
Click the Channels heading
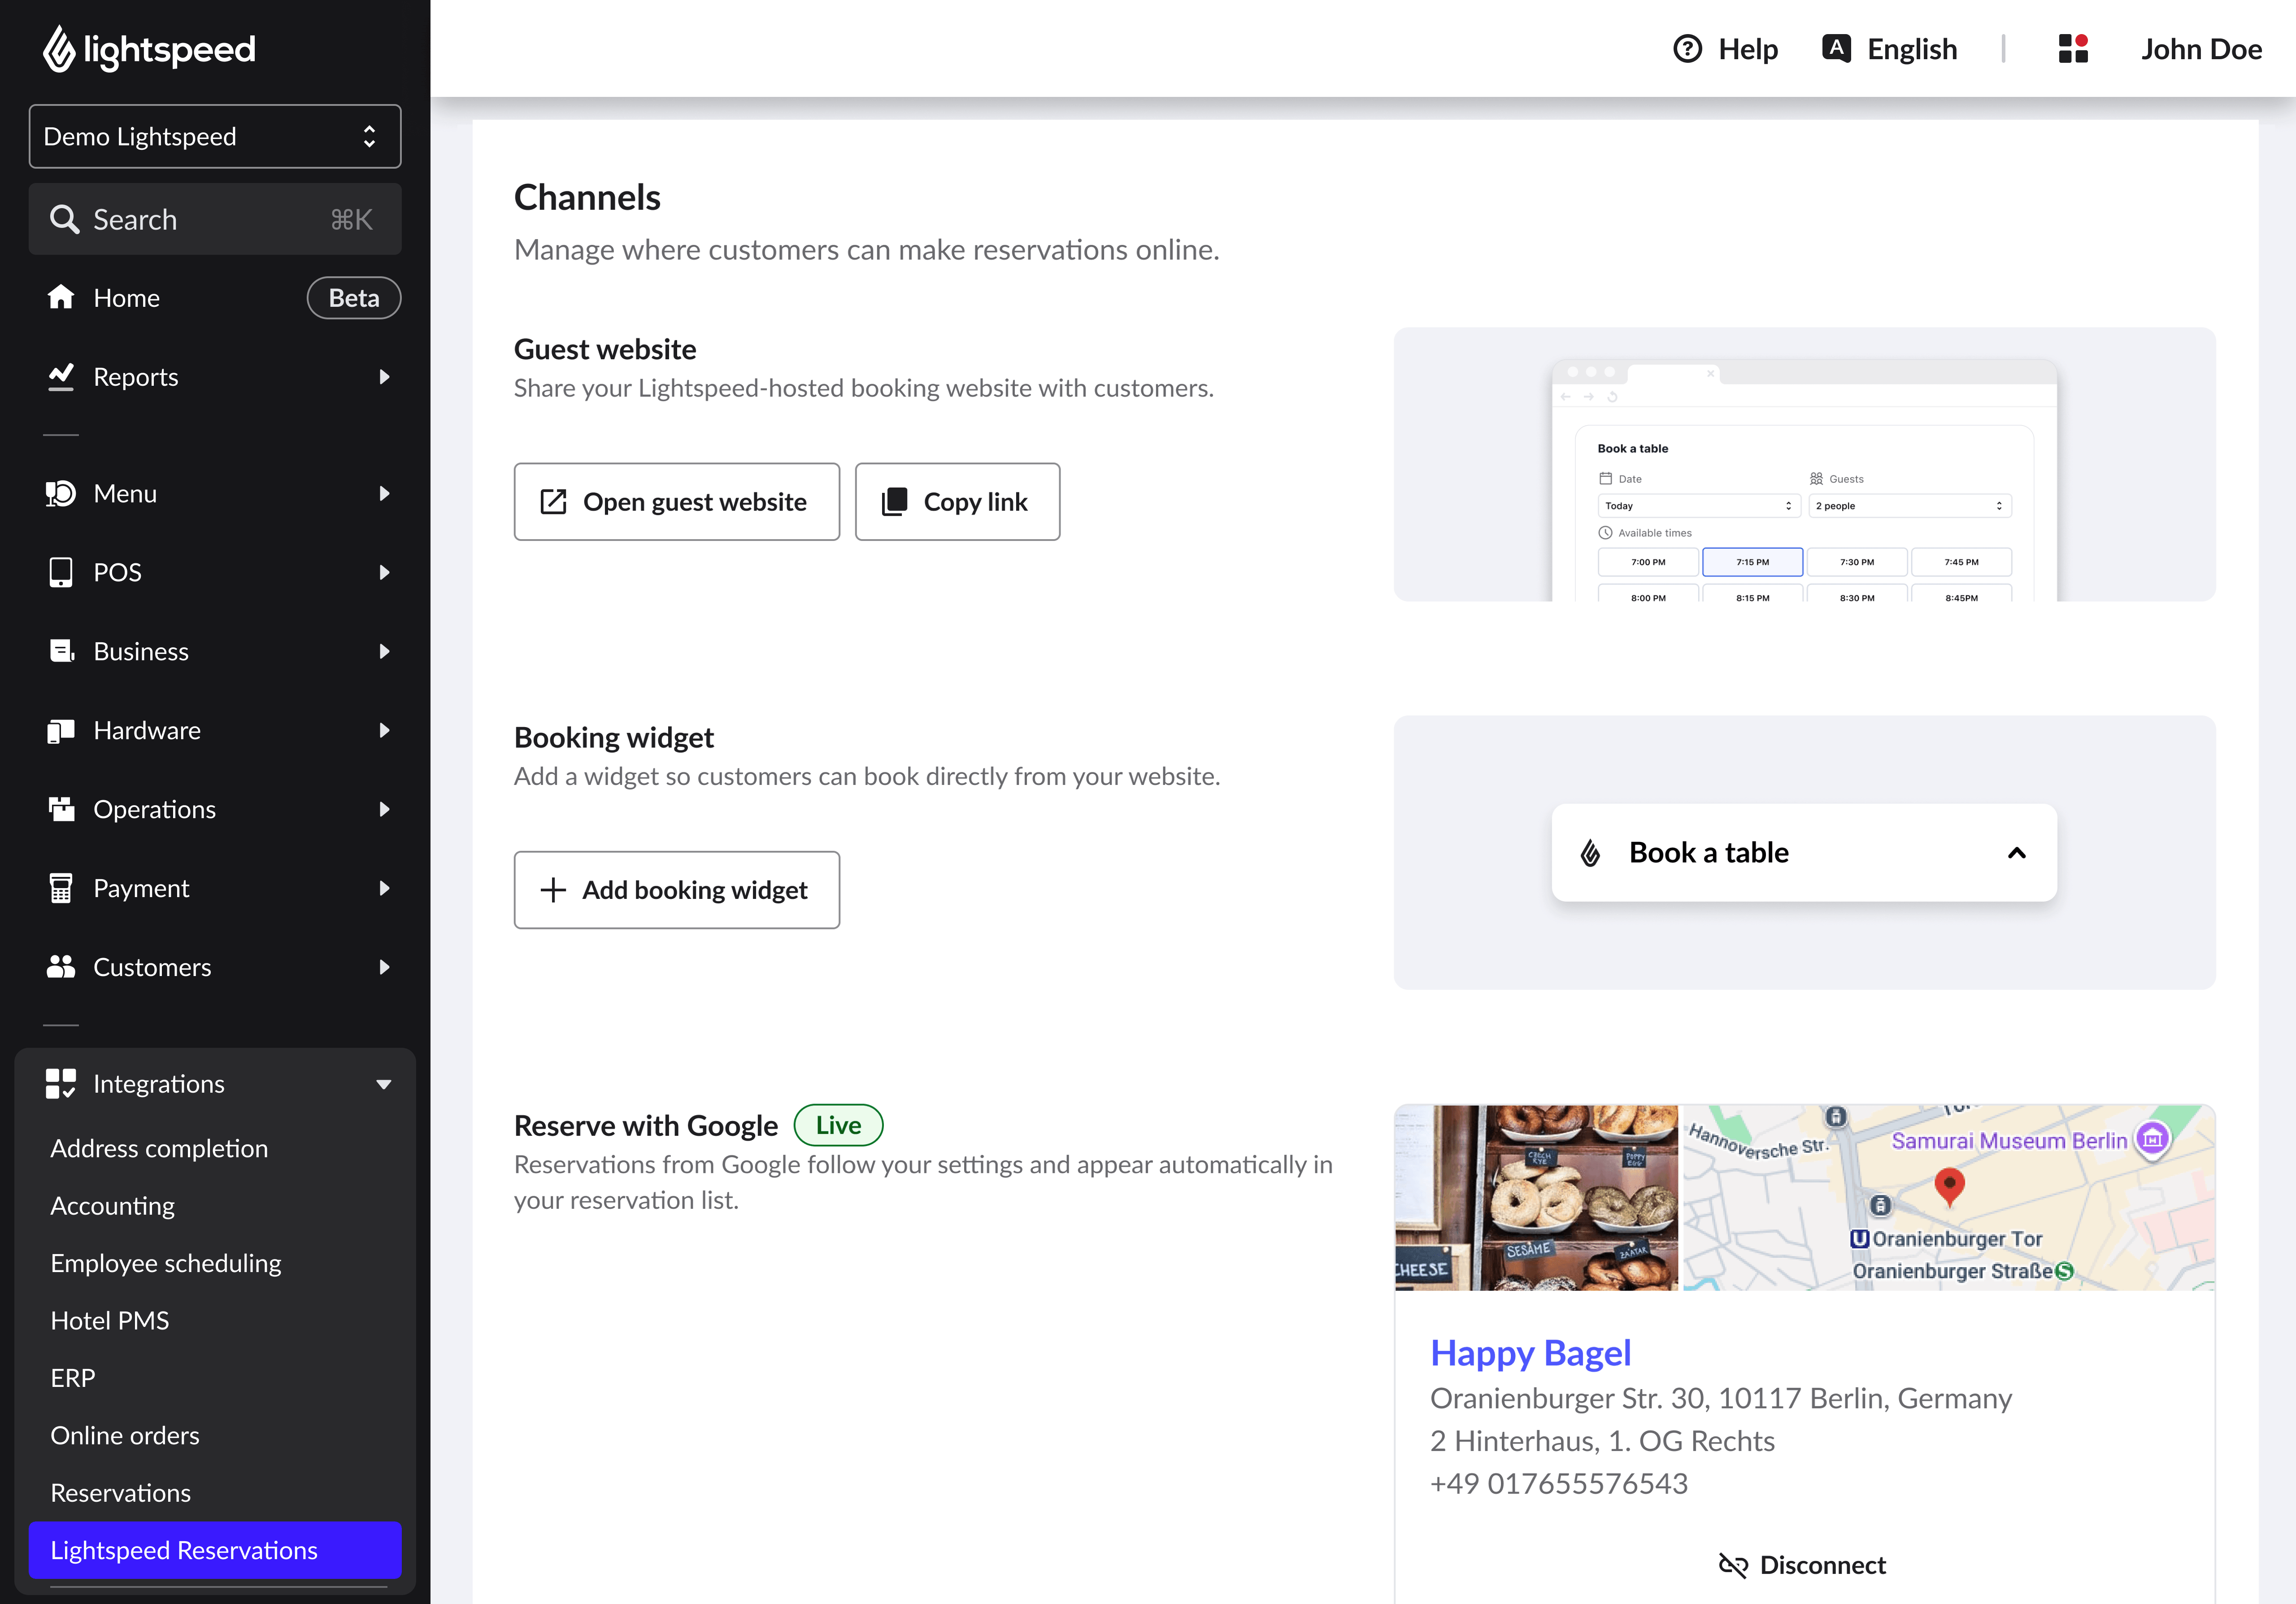point(587,197)
